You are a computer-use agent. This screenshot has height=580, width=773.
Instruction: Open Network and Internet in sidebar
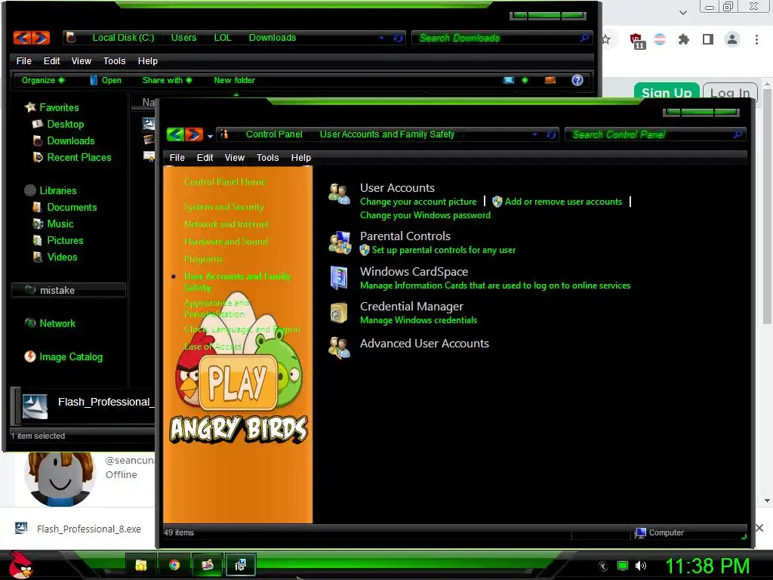tap(226, 224)
